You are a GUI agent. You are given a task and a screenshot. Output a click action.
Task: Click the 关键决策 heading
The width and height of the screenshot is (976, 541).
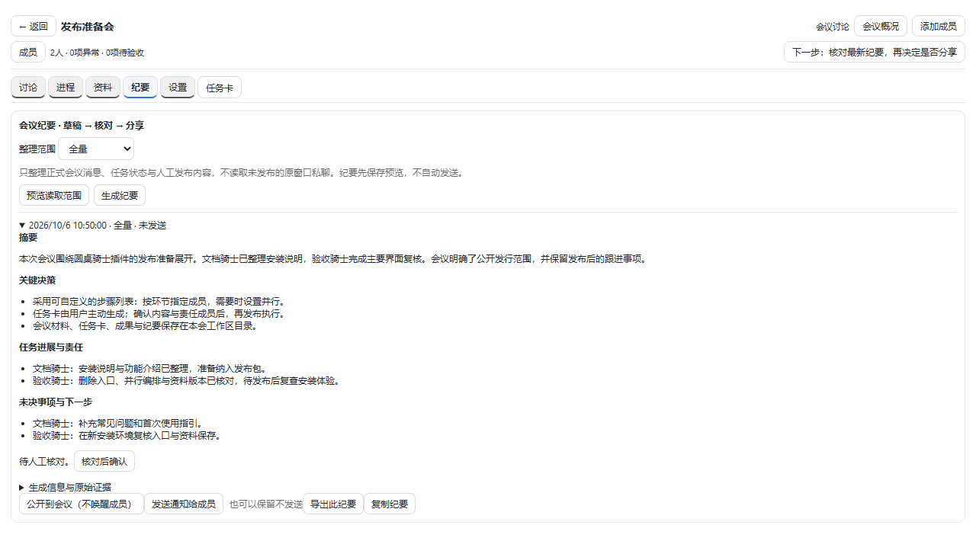[x=37, y=280]
